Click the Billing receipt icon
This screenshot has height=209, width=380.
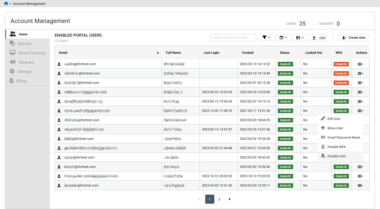point(13,81)
